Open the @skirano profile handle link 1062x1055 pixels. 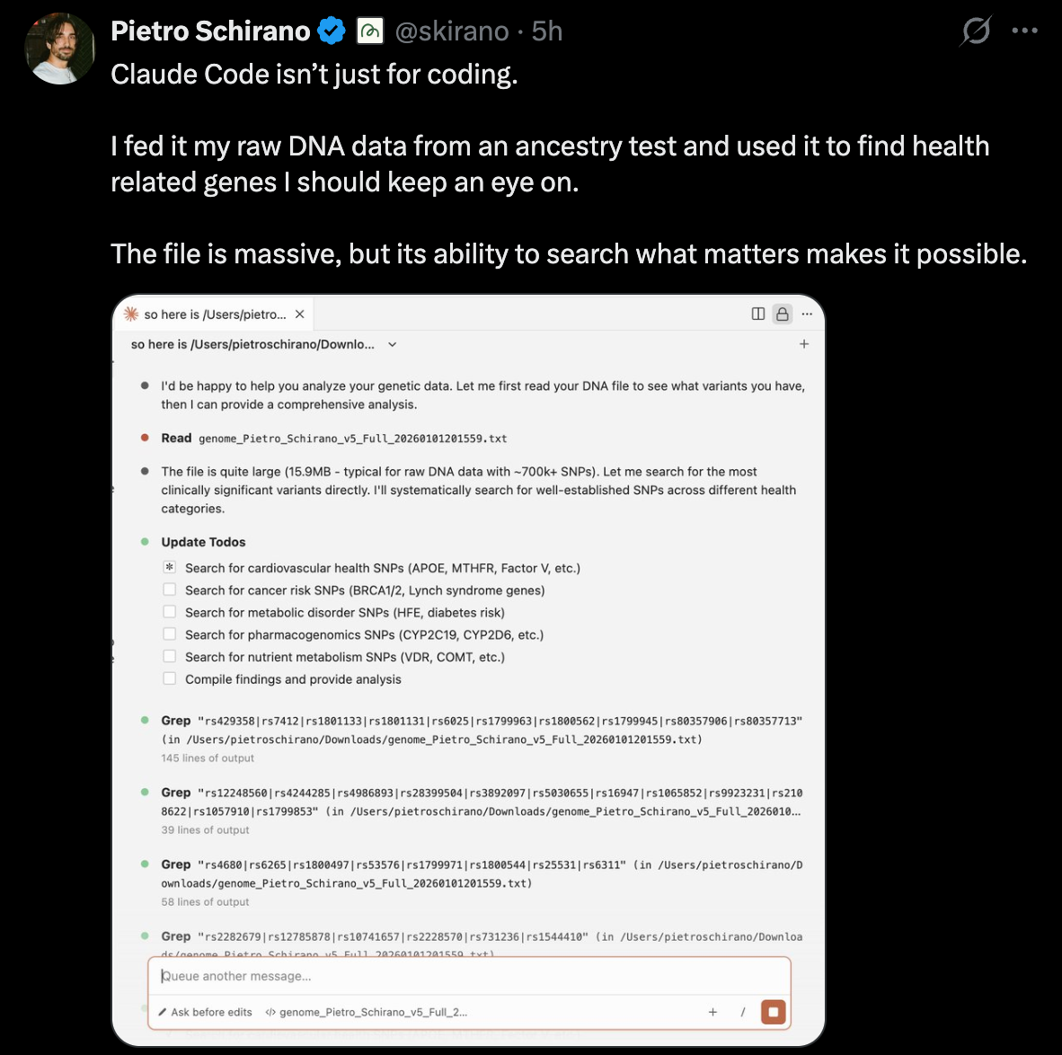452,31
